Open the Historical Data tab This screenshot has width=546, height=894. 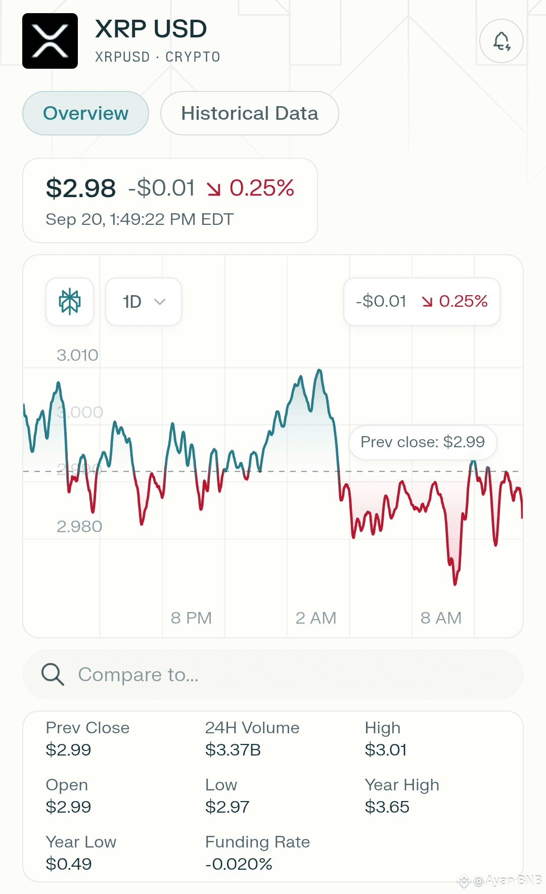pyautogui.click(x=249, y=113)
